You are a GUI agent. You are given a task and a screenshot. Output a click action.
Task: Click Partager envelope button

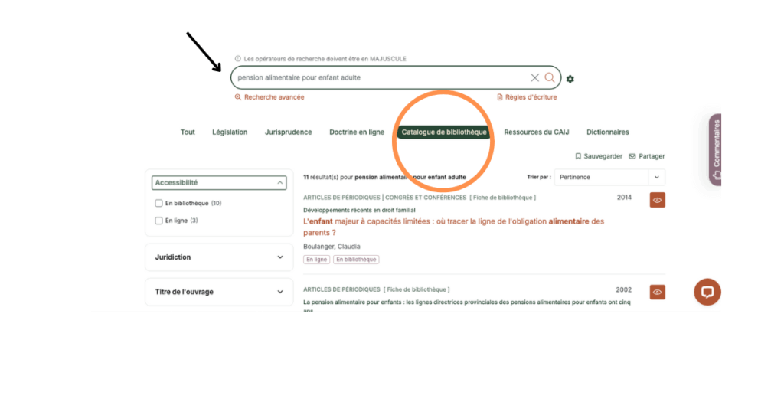coord(646,156)
